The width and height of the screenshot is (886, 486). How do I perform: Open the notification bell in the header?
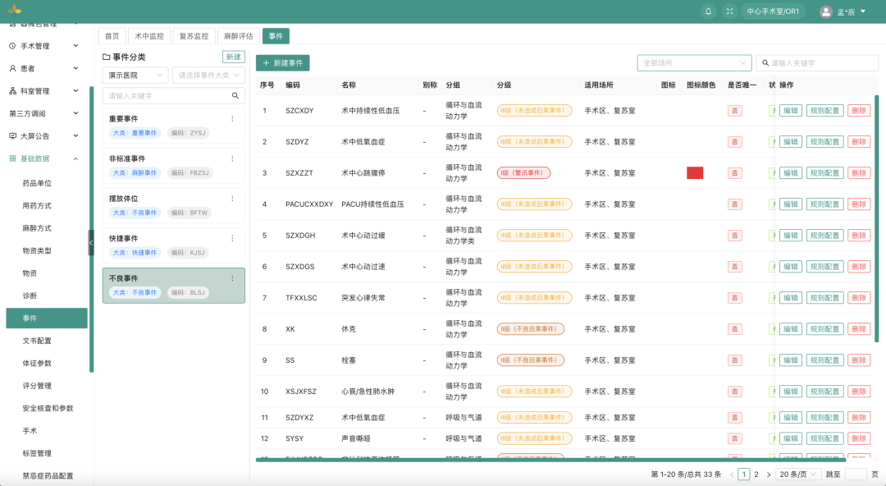click(708, 11)
